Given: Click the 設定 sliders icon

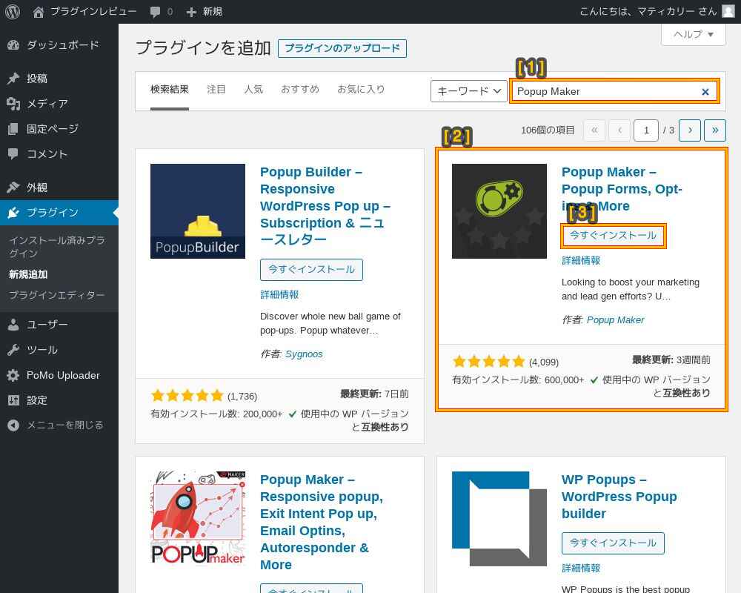Looking at the screenshot, I should click(x=13, y=400).
